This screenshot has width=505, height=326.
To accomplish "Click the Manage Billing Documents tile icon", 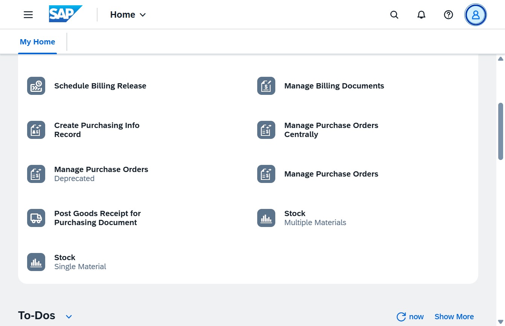I will pos(266,86).
